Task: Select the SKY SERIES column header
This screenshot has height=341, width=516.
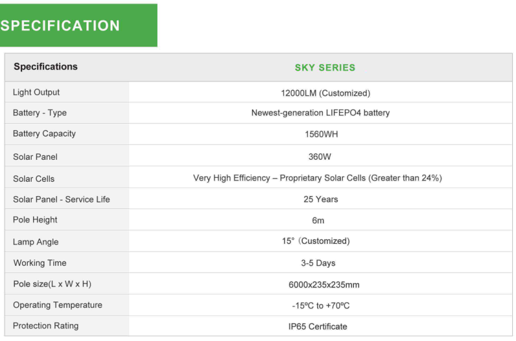Action: pyautogui.click(x=325, y=68)
